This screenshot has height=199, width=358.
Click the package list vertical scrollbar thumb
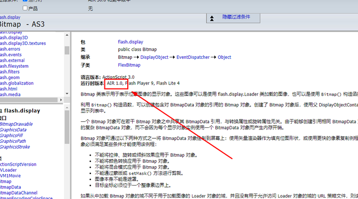pos(67,50)
